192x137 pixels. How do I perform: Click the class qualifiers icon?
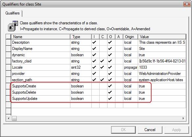click(x=13, y=26)
